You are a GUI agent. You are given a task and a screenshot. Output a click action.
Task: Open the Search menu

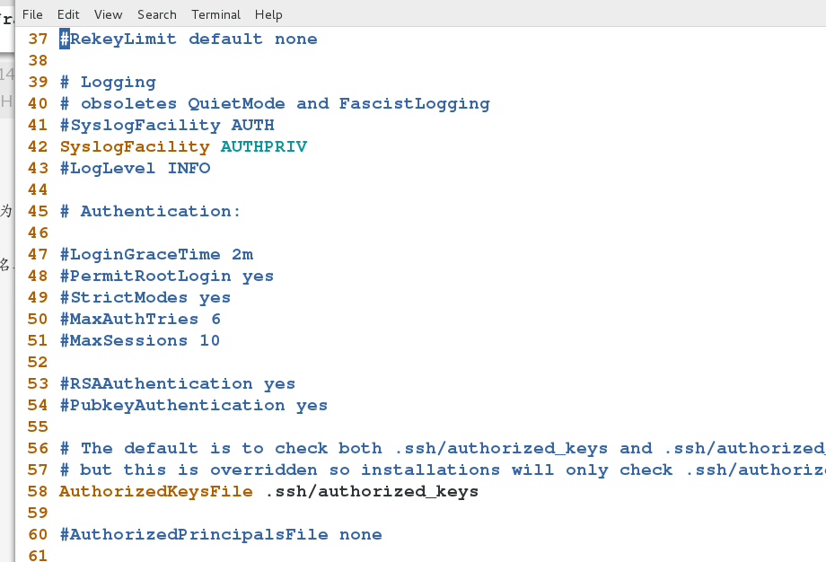pyautogui.click(x=157, y=14)
